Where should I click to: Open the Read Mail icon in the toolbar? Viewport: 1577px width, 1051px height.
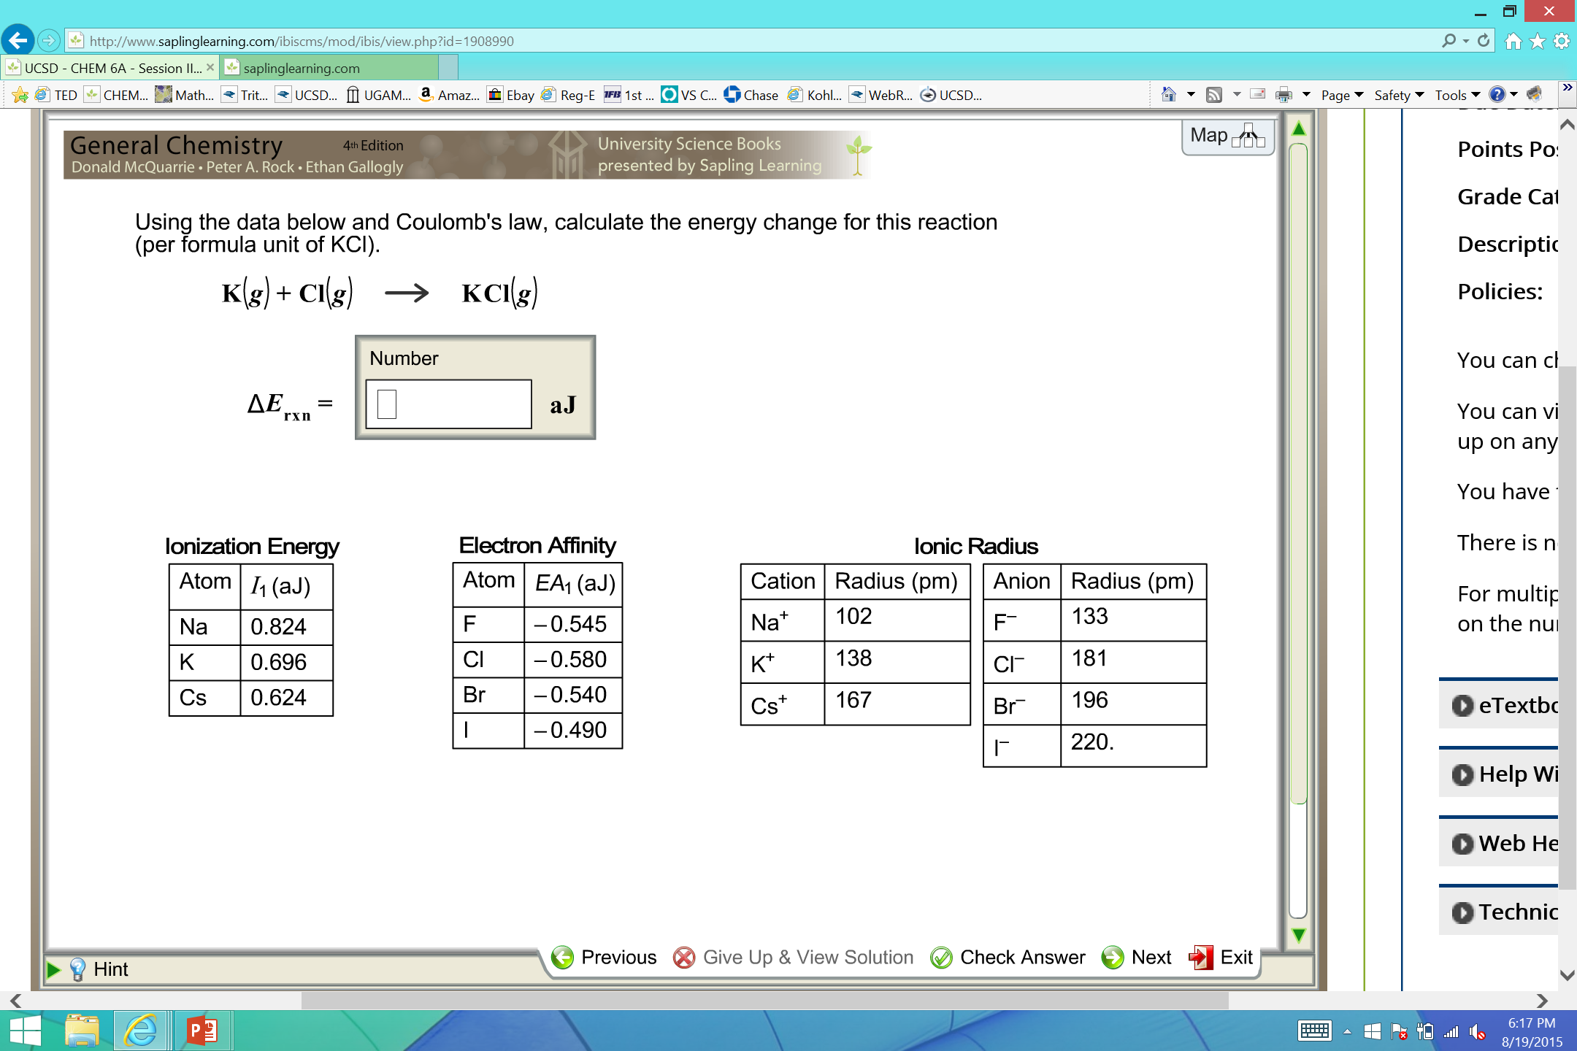click(x=1258, y=93)
